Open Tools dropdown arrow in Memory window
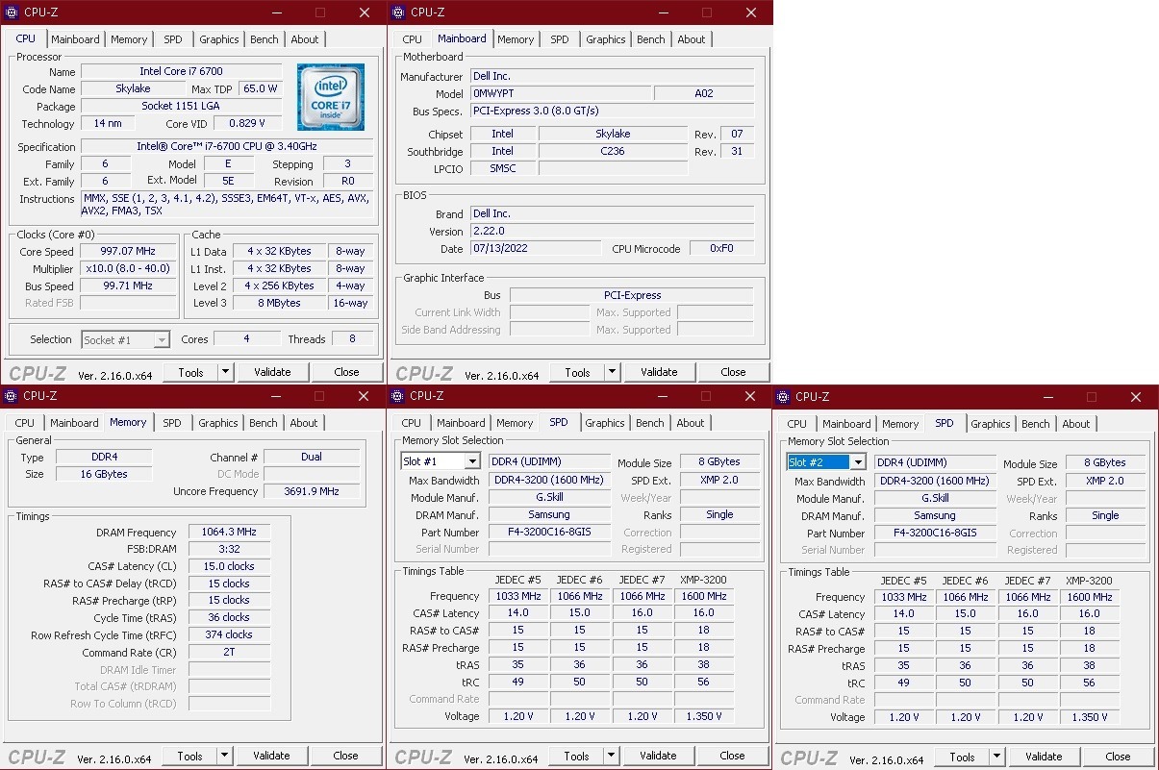The width and height of the screenshot is (1159, 770). pos(225,756)
